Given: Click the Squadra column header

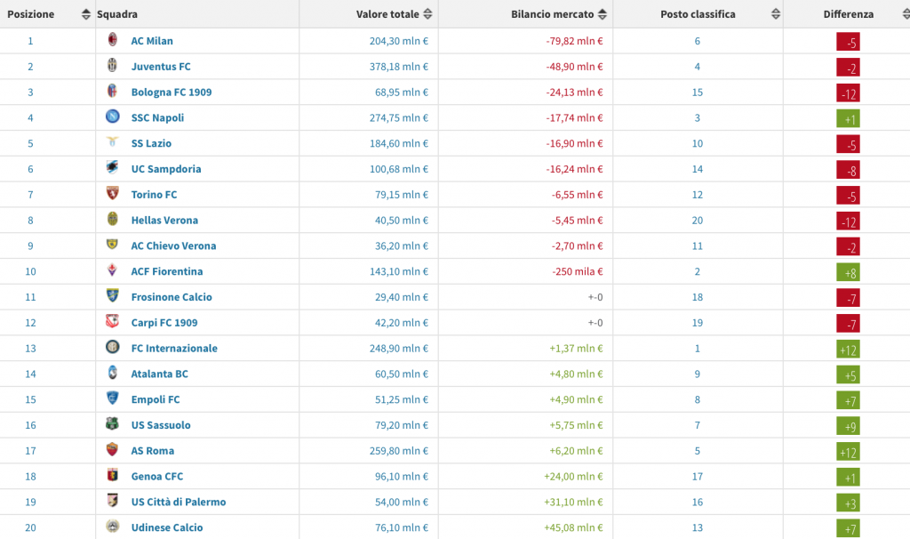Looking at the screenshot, I should [117, 14].
